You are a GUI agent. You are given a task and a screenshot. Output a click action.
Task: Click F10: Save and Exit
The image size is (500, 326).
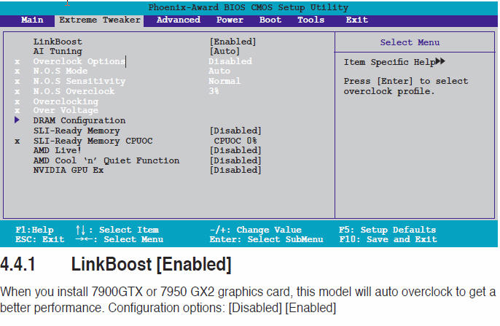click(x=388, y=239)
